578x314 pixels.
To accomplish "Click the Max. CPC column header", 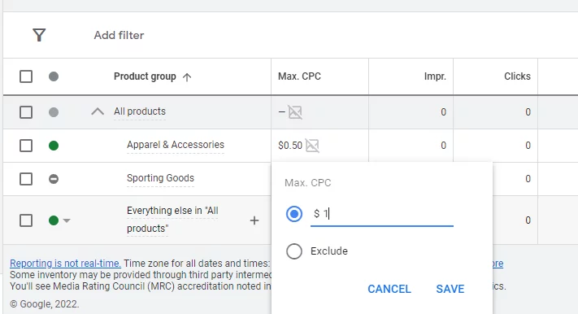I will 299,76.
